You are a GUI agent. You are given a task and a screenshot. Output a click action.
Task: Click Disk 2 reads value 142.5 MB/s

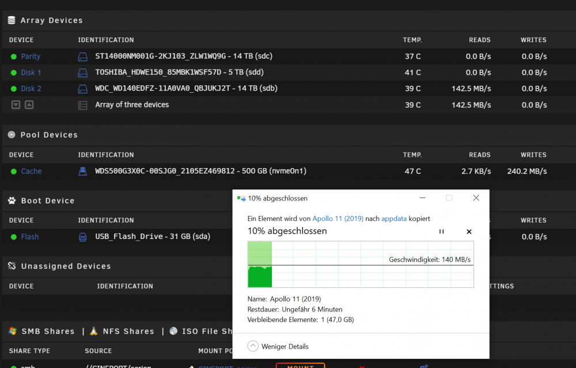pyautogui.click(x=471, y=89)
